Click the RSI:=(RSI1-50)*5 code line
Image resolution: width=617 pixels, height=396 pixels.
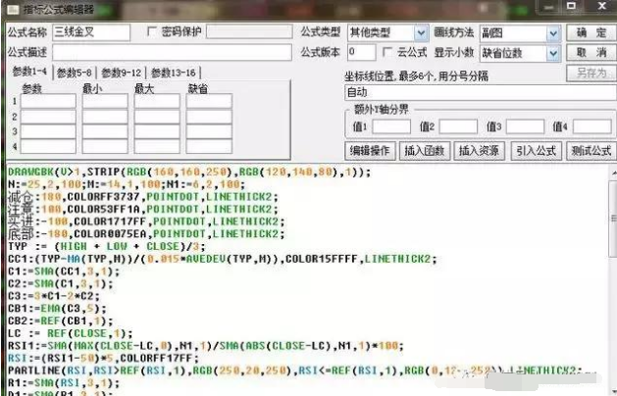104,358
